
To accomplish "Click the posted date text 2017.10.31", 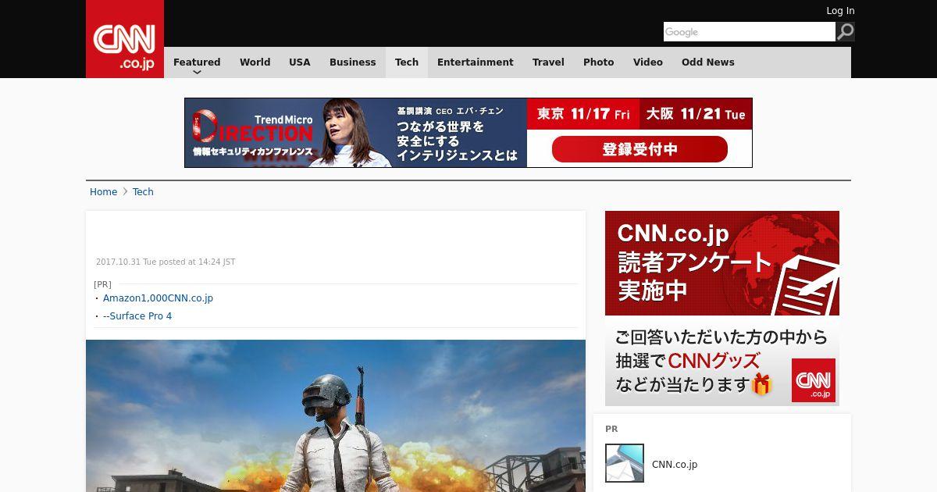I will click(x=166, y=262).
